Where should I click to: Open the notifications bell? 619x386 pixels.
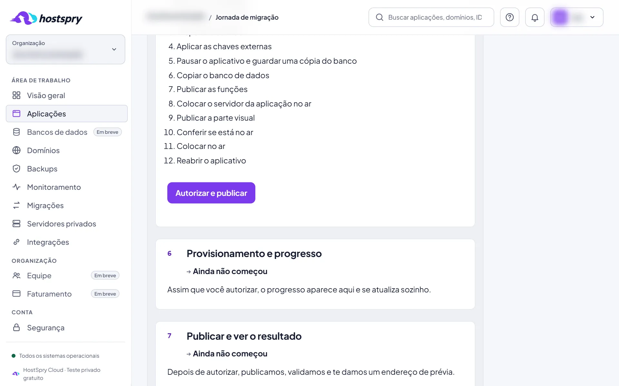[x=535, y=17]
